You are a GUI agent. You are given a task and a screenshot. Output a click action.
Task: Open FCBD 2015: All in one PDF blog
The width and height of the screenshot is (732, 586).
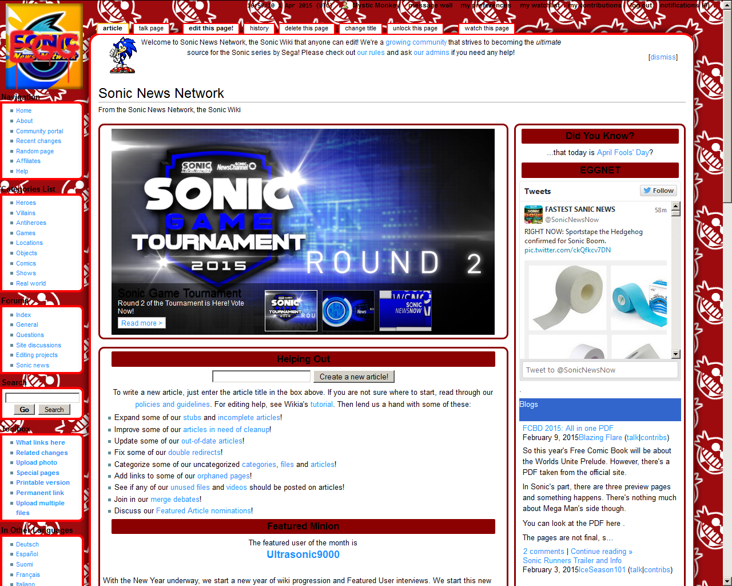click(x=568, y=429)
